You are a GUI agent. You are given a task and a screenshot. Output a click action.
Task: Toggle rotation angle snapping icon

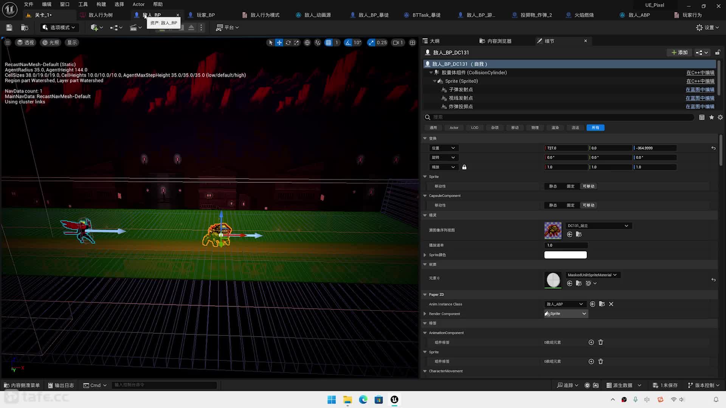tap(348, 43)
